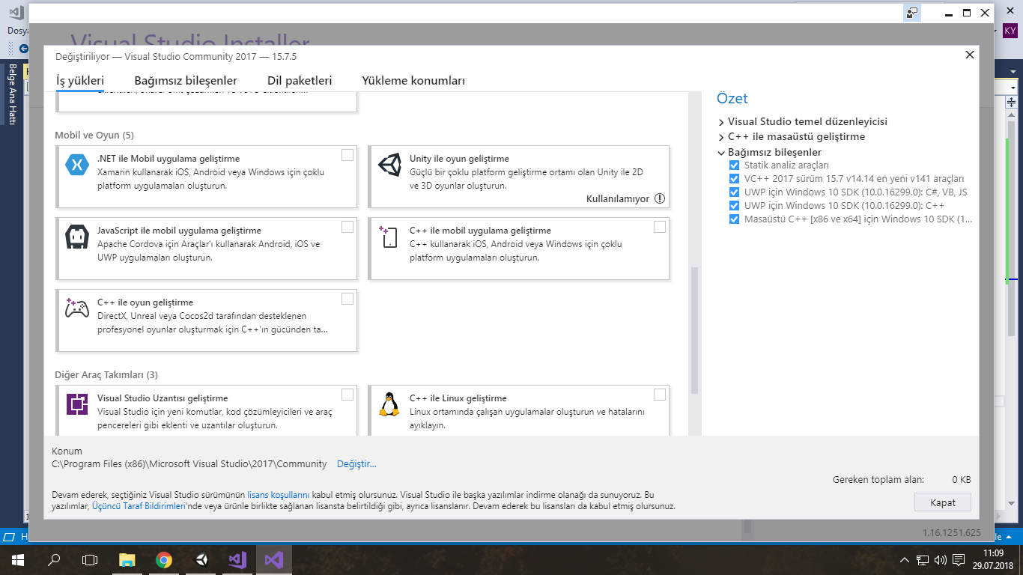Click the Mobil ve Oyun (5) heading

pyautogui.click(x=94, y=136)
